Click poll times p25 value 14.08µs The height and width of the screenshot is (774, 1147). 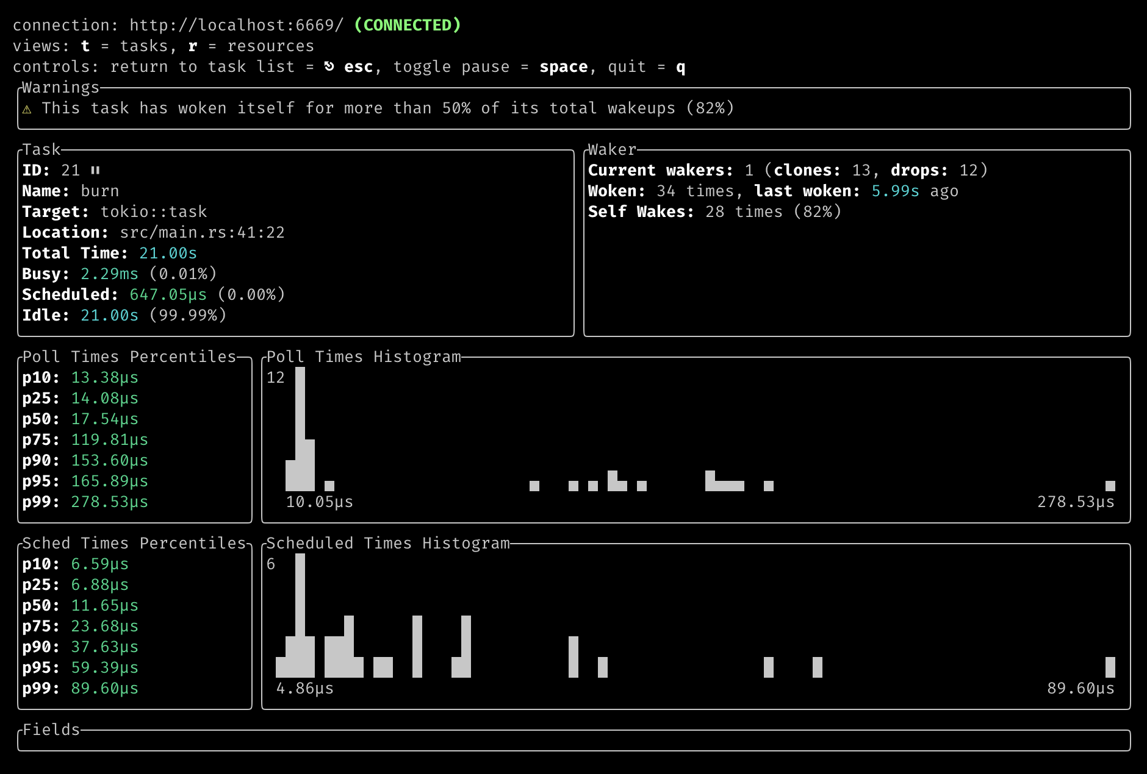click(105, 399)
